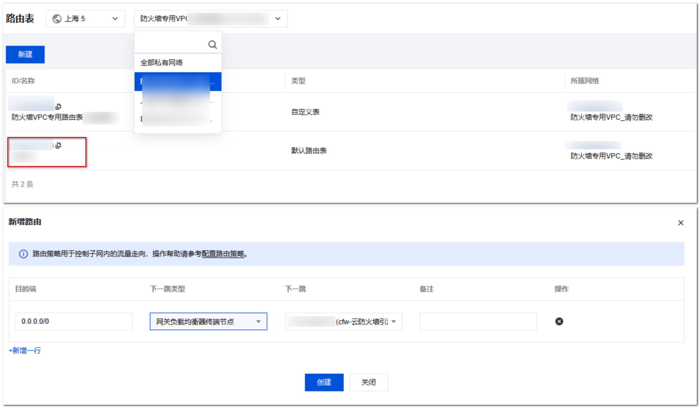Open the 上海 5 region dropdown
700x408 pixels.
[85, 19]
